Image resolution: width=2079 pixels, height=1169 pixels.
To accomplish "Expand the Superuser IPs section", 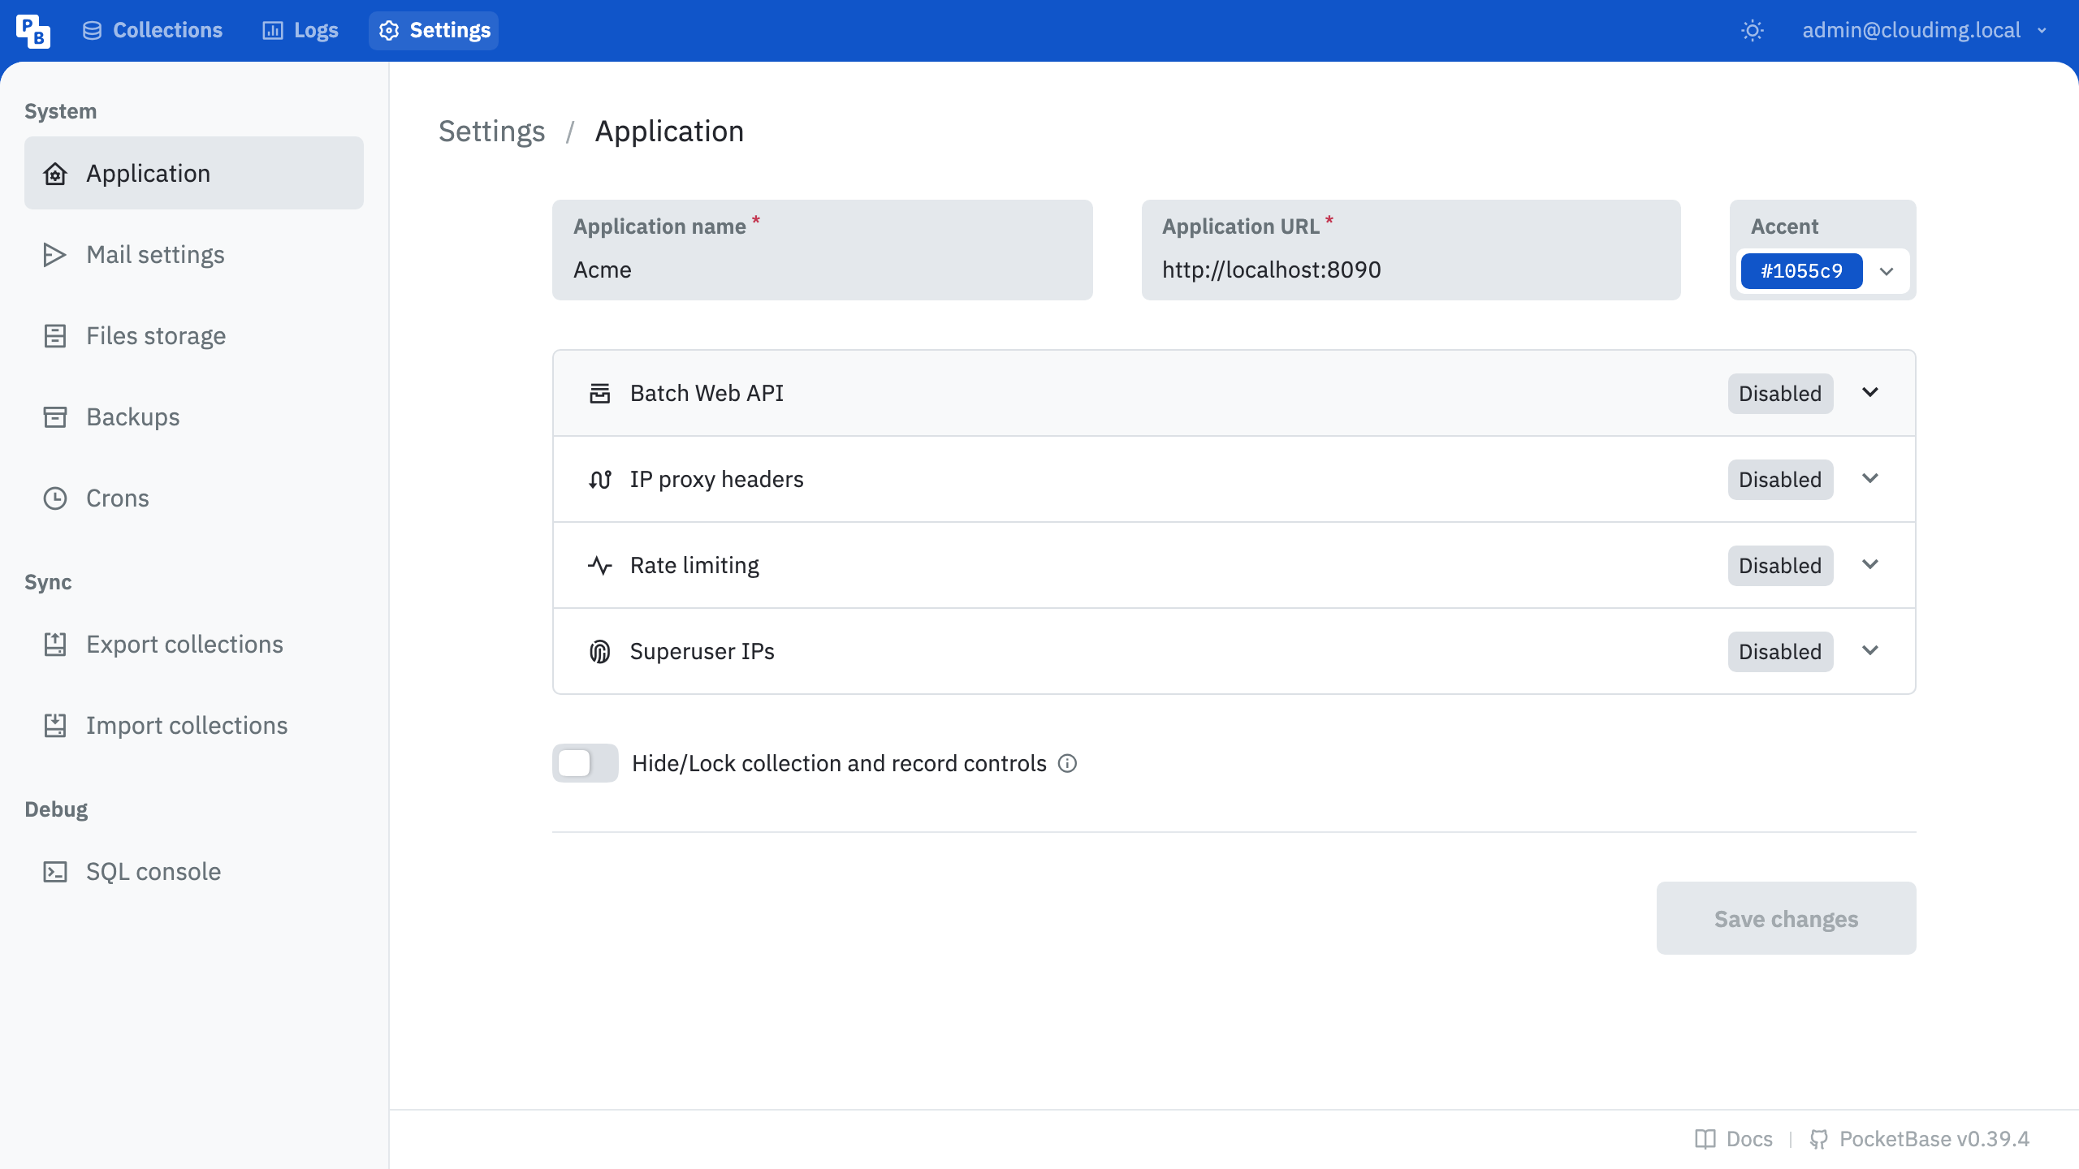I will [x=1870, y=651].
